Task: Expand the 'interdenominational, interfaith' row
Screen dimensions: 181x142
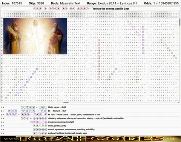Action: coord(4,122)
